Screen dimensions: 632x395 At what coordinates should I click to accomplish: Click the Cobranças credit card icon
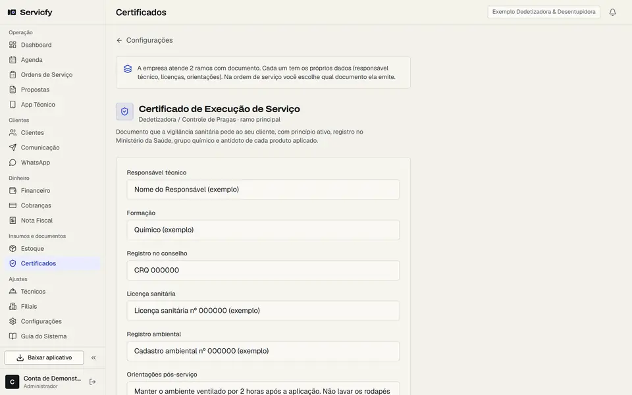coord(13,205)
